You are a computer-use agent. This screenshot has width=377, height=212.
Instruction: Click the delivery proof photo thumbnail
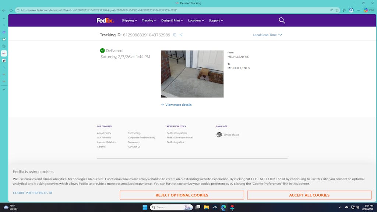pos(192,74)
